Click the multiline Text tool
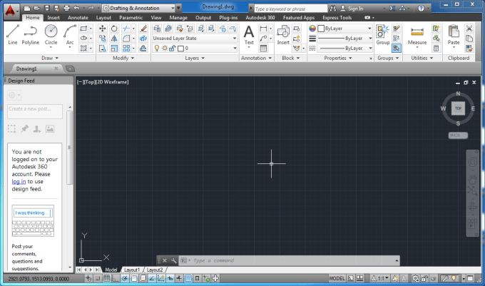485x286 pixels. pyautogui.click(x=249, y=35)
